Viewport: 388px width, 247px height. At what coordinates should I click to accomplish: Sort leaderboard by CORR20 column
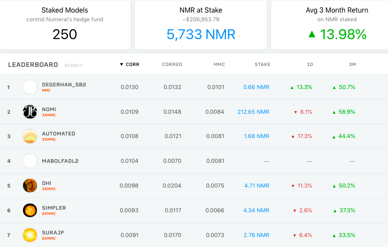172,64
